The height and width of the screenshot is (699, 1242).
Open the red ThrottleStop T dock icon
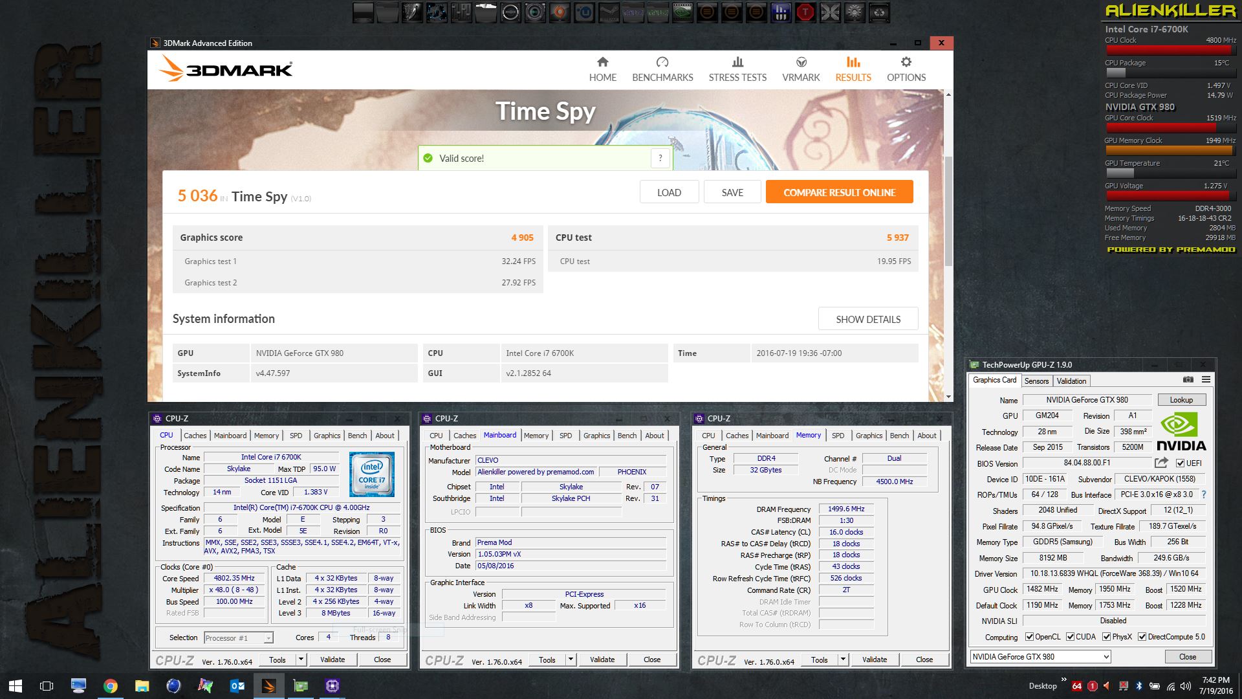(805, 12)
